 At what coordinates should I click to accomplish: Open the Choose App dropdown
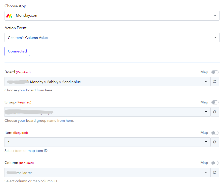click(x=112, y=16)
